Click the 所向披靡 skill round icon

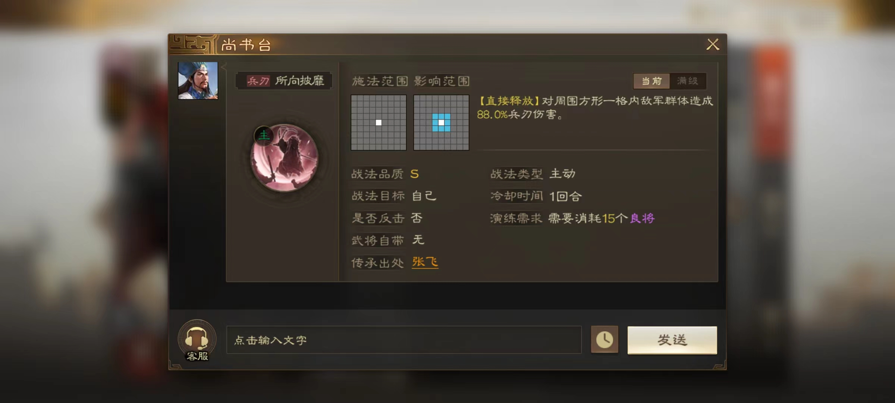click(285, 158)
